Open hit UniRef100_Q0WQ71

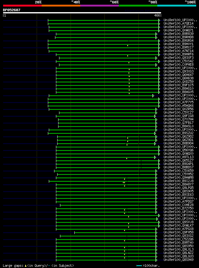coord(178,31)
